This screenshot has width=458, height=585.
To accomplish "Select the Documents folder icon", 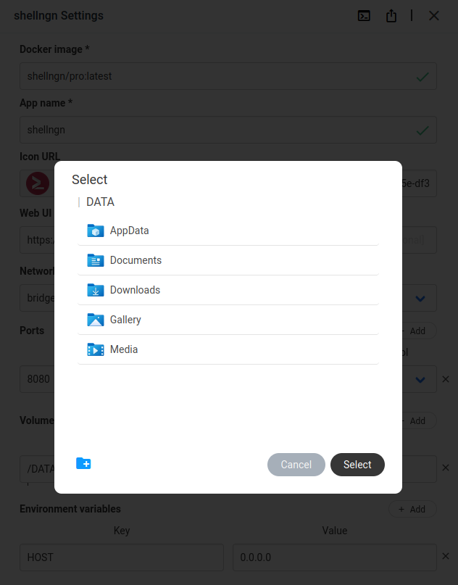I will pos(96,260).
